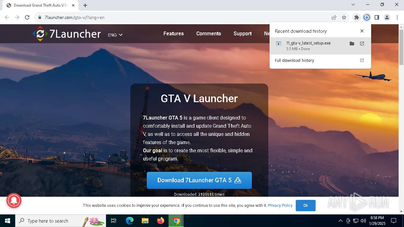
Task: Click Download 7Launcher GTA 5 button
Action: [199, 180]
